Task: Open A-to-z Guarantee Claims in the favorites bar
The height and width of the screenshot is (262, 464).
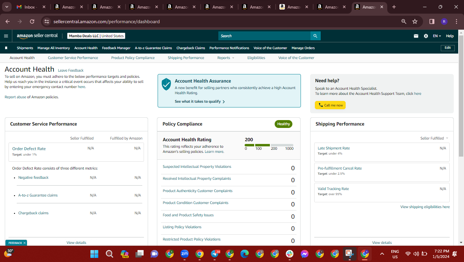Action: coord(153,48)
